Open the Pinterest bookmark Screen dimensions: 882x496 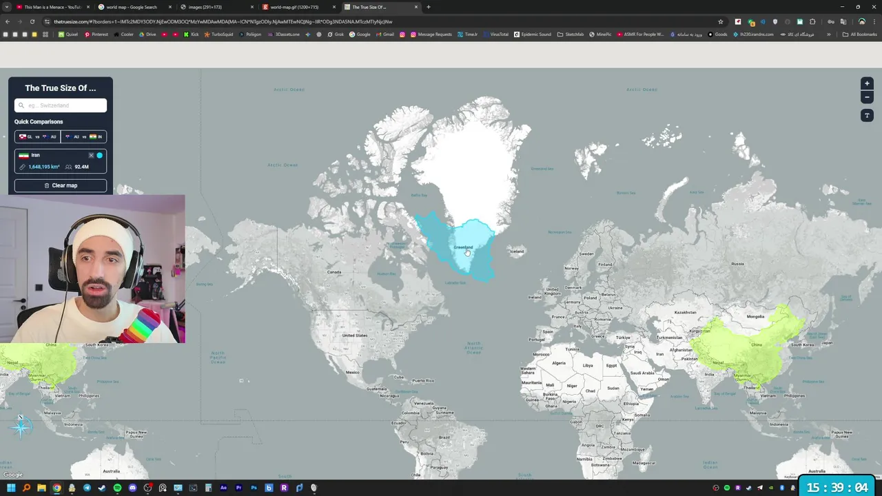tap(96, 34)
